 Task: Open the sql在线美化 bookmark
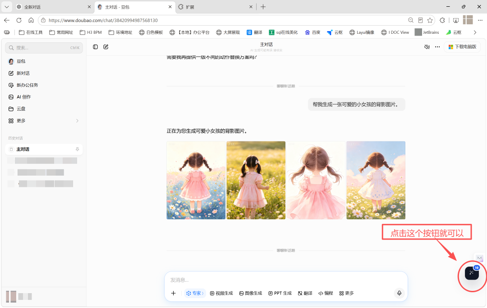click(283, 32)
